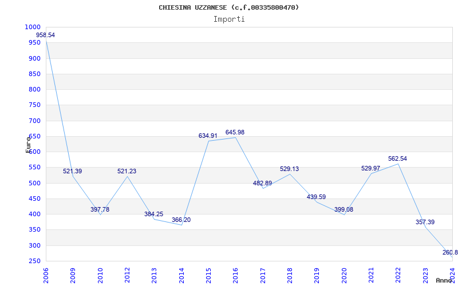Click the 500 y-axis tick label
This screenshot has height=286, width=458.
pyautogui.click(x=34, y=183)
